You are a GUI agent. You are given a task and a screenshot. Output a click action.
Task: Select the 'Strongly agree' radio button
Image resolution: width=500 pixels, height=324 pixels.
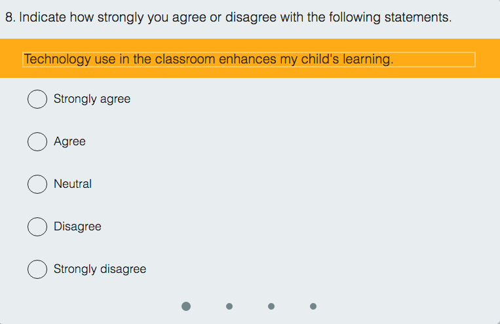click(x=37, y=99)
